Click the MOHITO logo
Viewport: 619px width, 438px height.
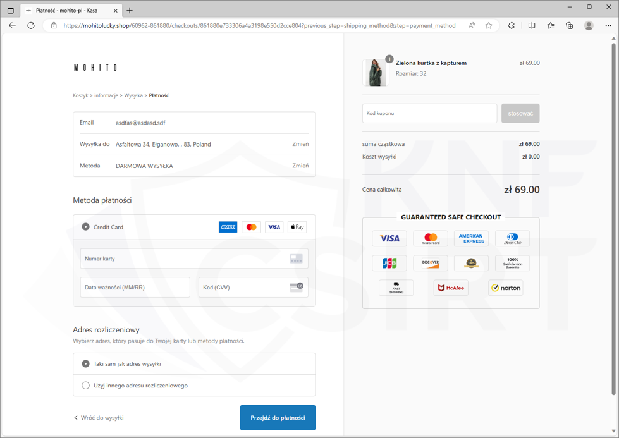pos(95,68)
